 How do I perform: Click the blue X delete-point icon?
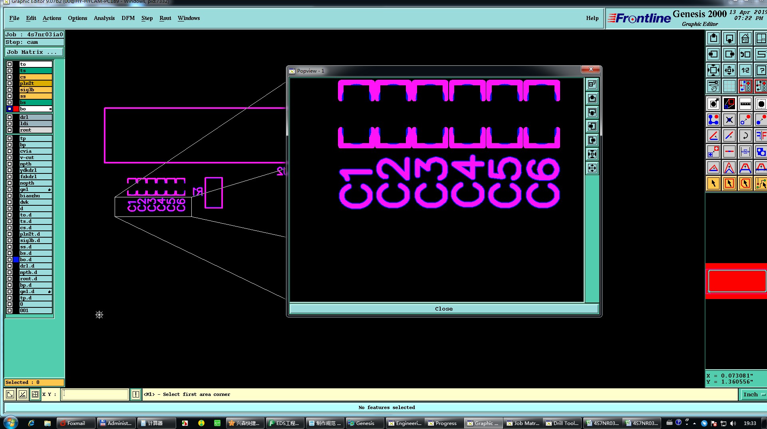[729, 120]
